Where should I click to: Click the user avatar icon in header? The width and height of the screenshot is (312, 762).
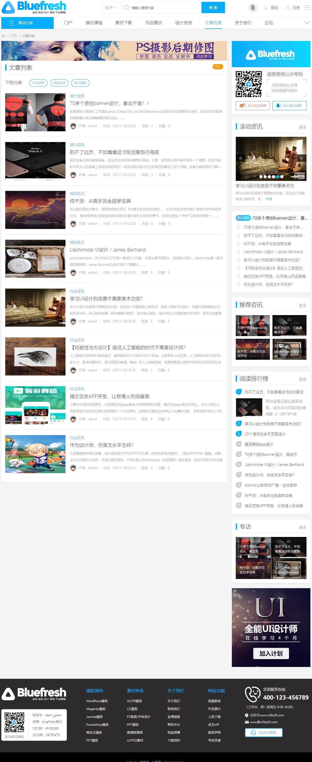253,8
